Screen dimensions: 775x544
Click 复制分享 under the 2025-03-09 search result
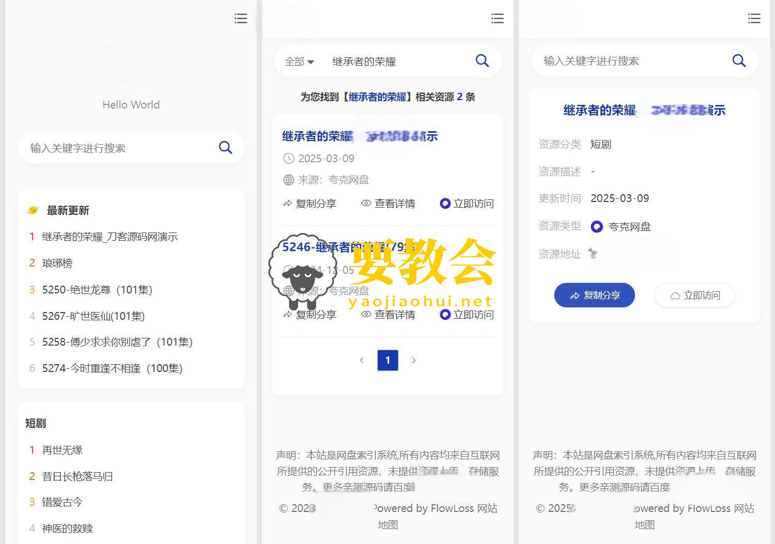coord(310,204)
